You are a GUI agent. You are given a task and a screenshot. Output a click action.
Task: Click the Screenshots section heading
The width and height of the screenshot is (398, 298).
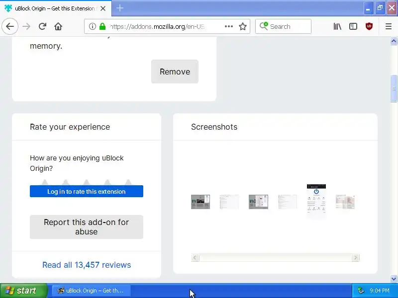214,127
